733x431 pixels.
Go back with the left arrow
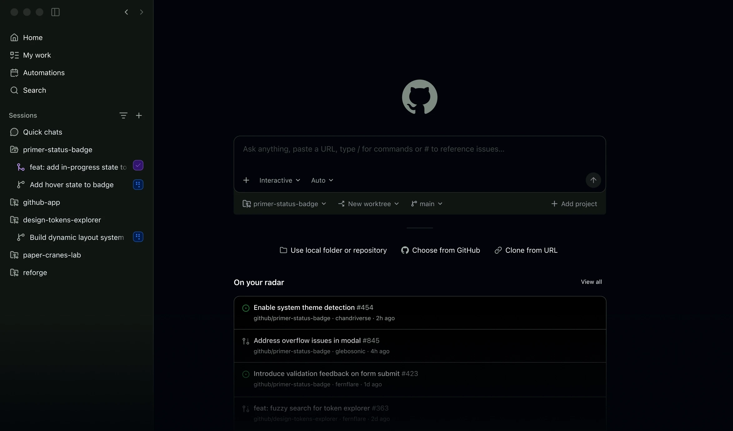[x=126, y=12]
